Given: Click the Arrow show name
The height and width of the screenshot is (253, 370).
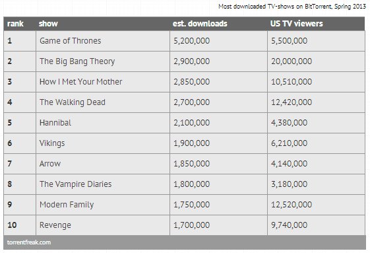Looking at the screenshot, I should click(x=50, y=163).
